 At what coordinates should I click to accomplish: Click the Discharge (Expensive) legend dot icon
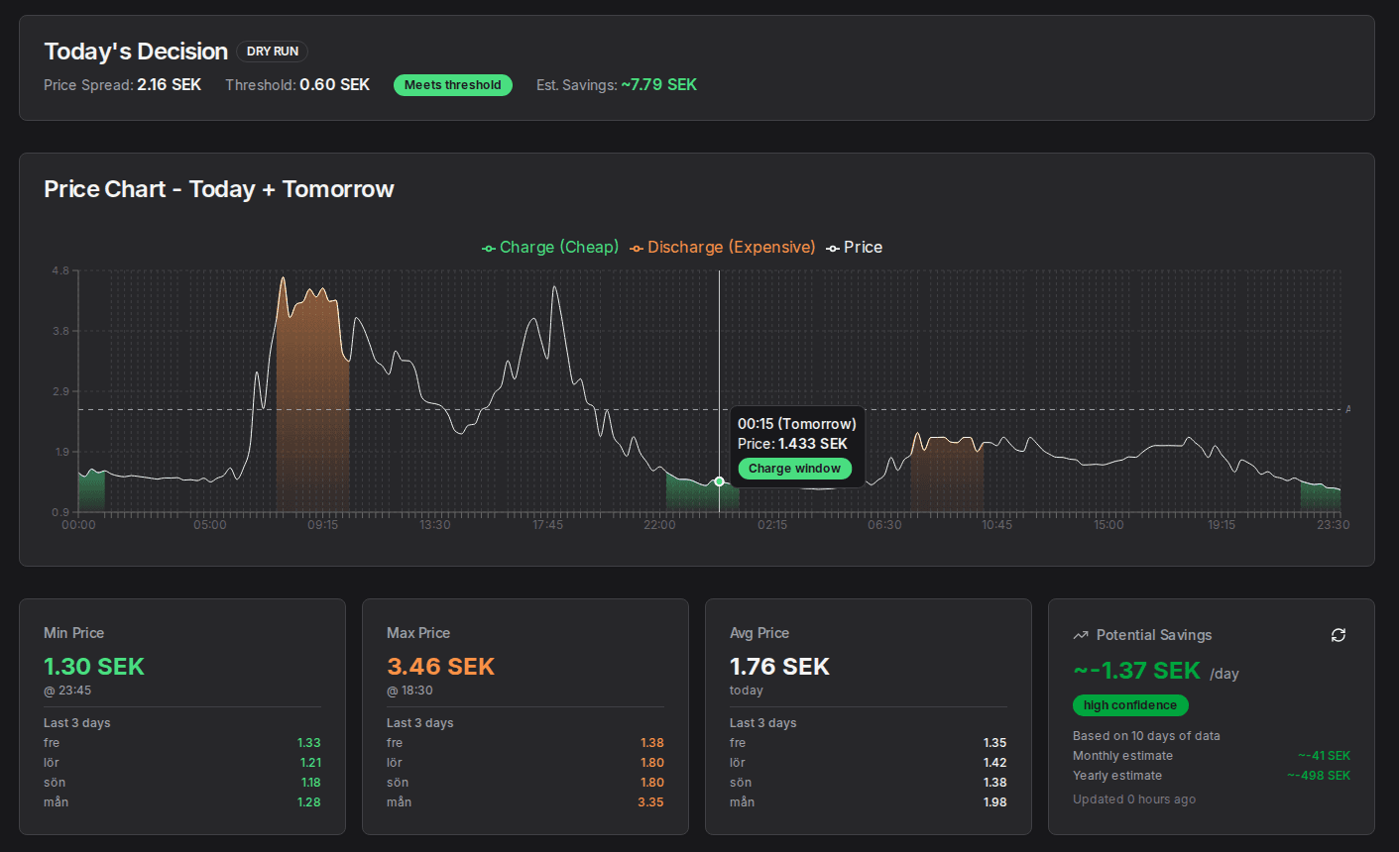(636, 247)
